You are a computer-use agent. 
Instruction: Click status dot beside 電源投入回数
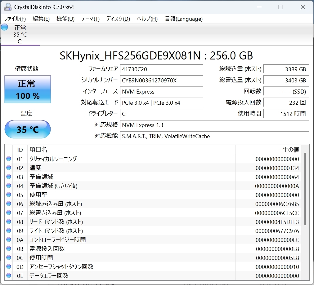pos(8,248)
